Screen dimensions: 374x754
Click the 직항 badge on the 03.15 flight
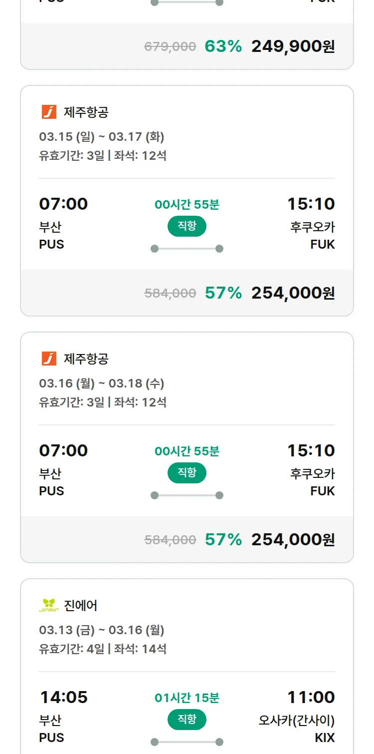click(187, 226)
